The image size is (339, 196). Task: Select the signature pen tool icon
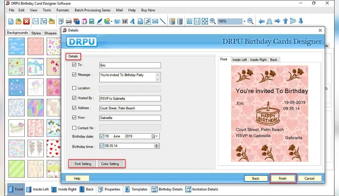click(99, 21)
